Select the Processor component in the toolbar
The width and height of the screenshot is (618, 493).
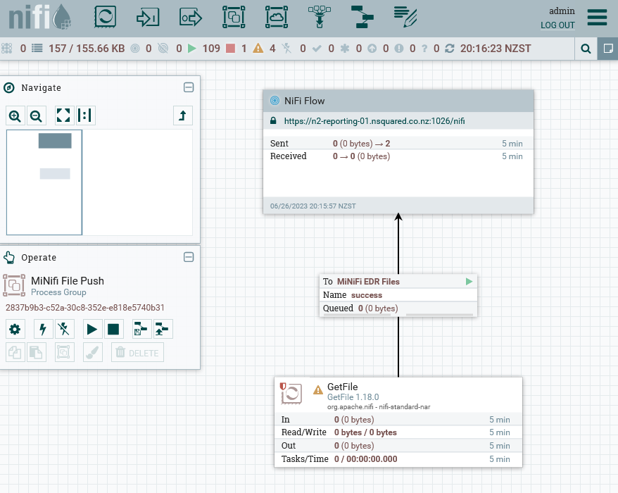(x=106, y=17)
